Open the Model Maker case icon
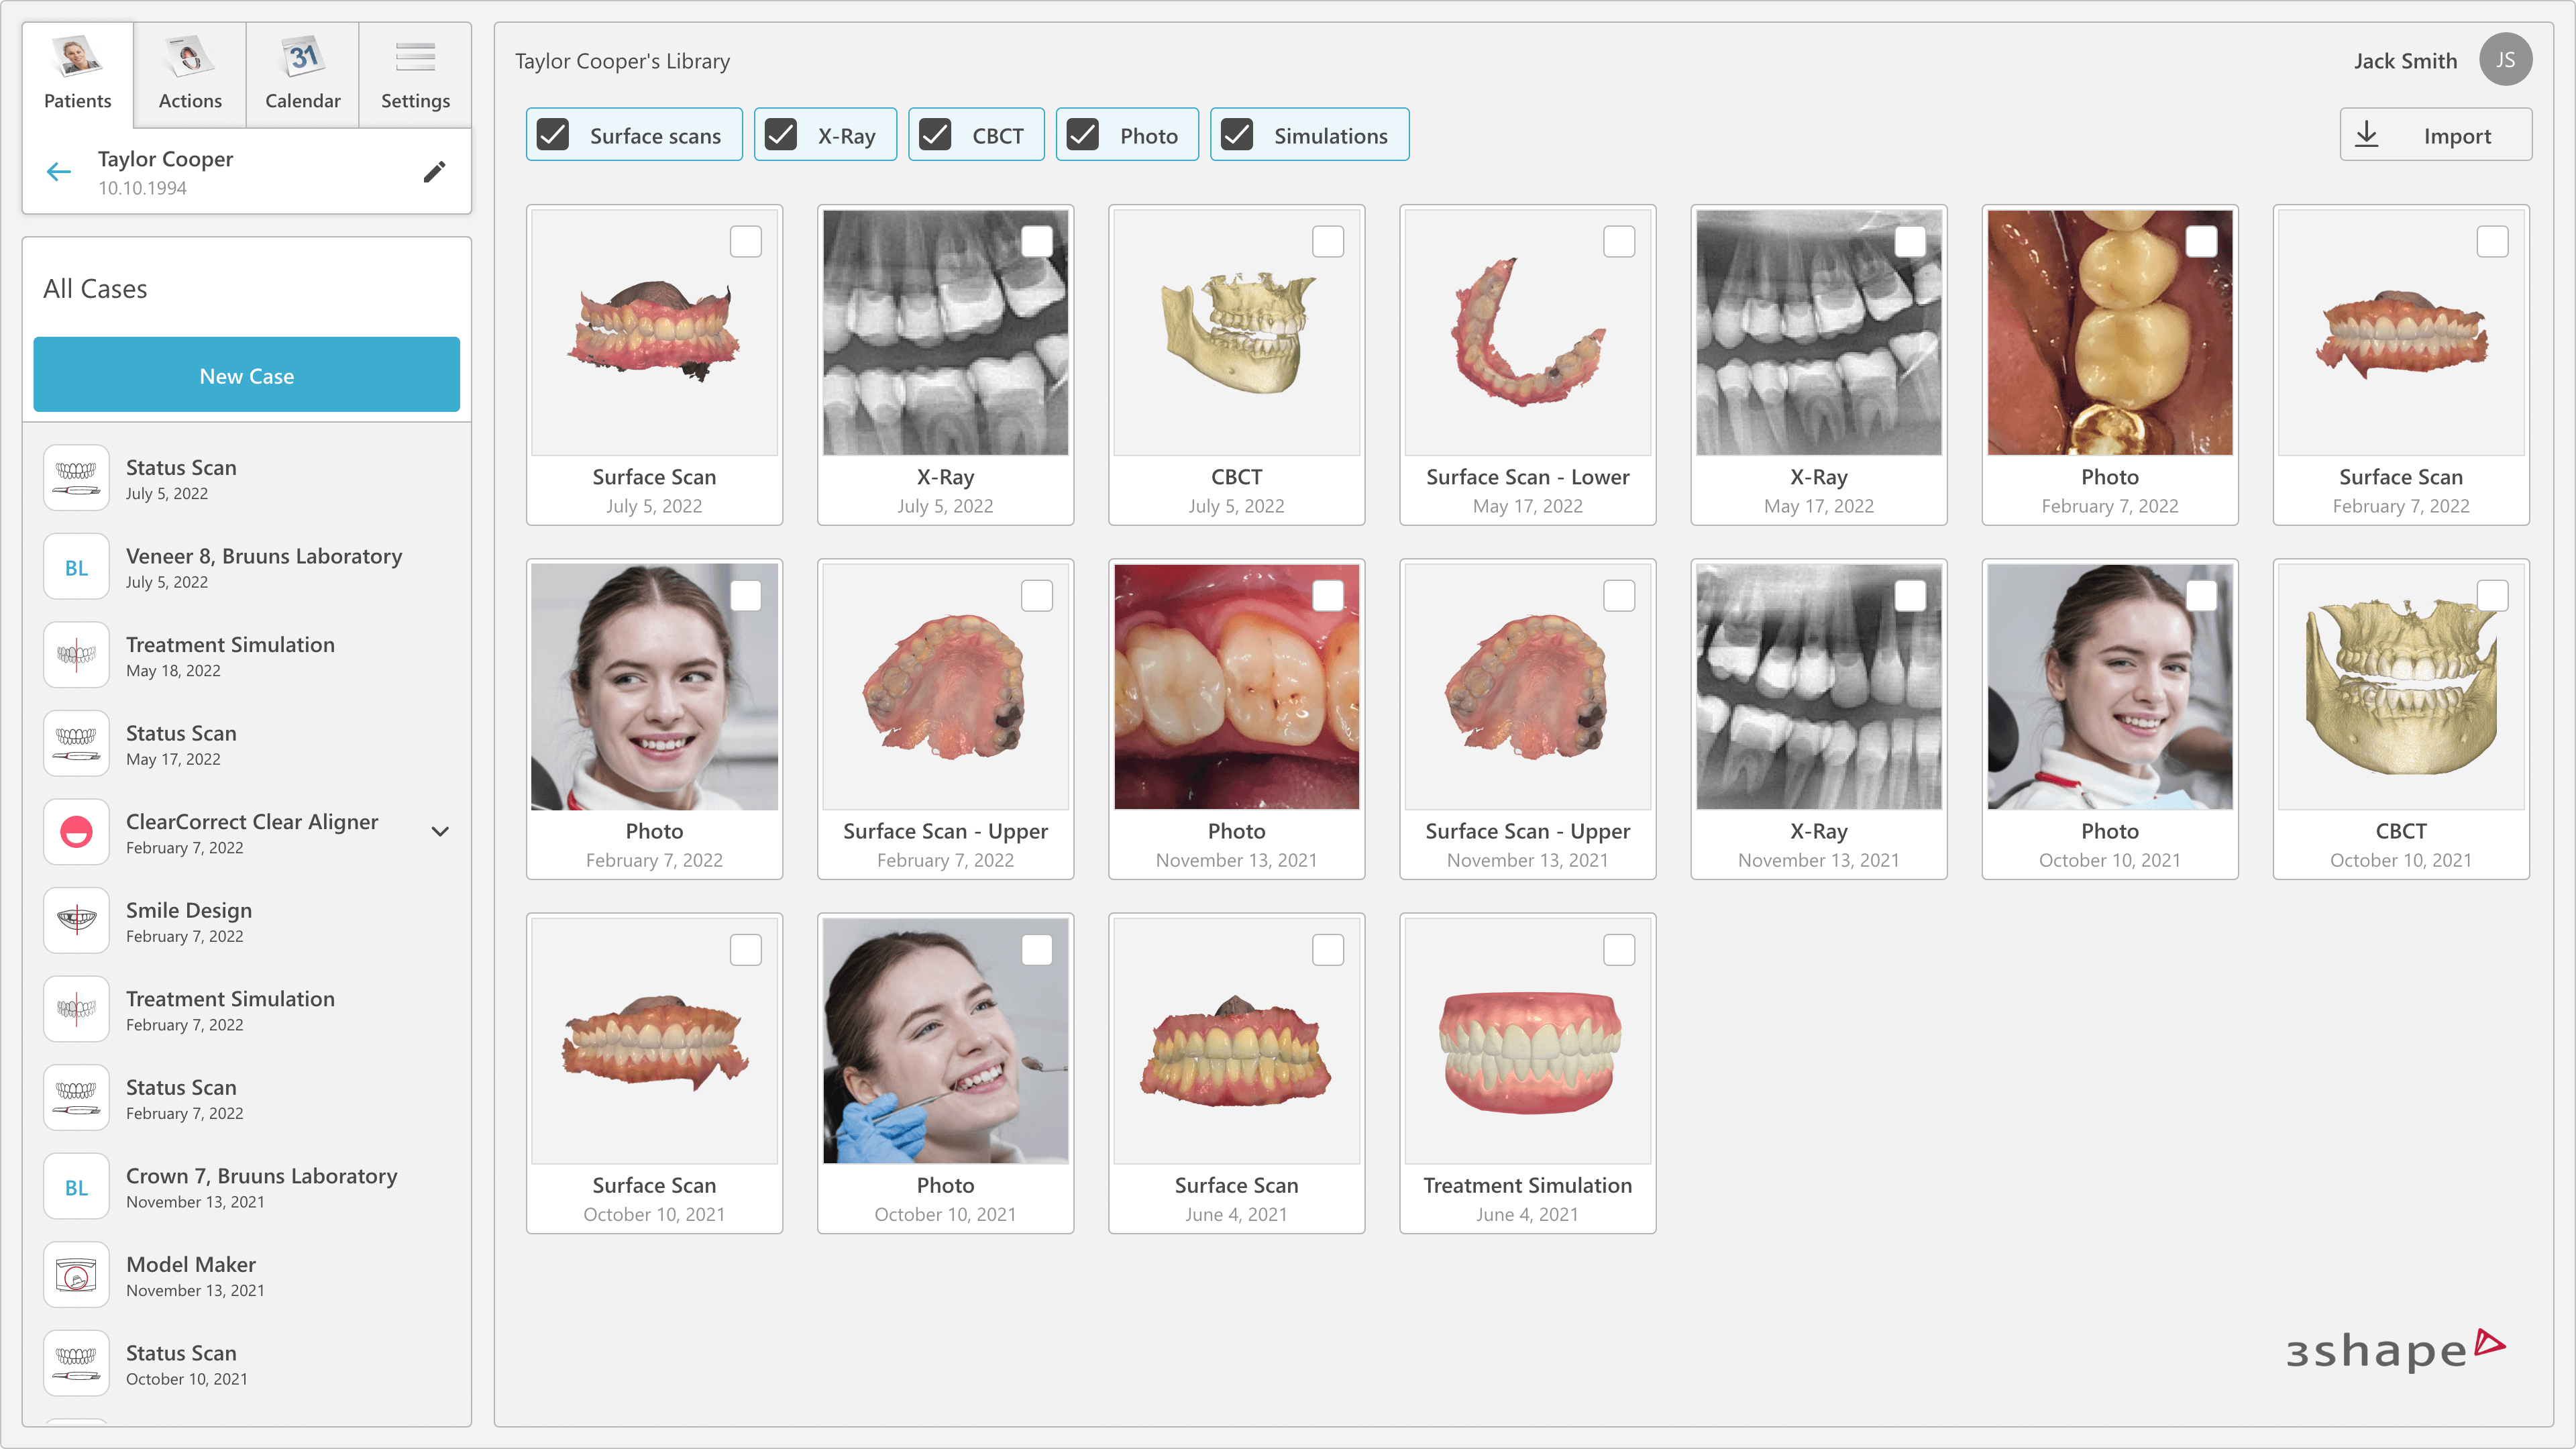This screenshot has width=2576, height=1449. 76,1275
